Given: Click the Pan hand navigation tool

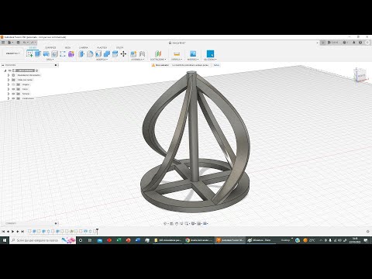Looking at the screenshot, I should click(x=177, y=223).
